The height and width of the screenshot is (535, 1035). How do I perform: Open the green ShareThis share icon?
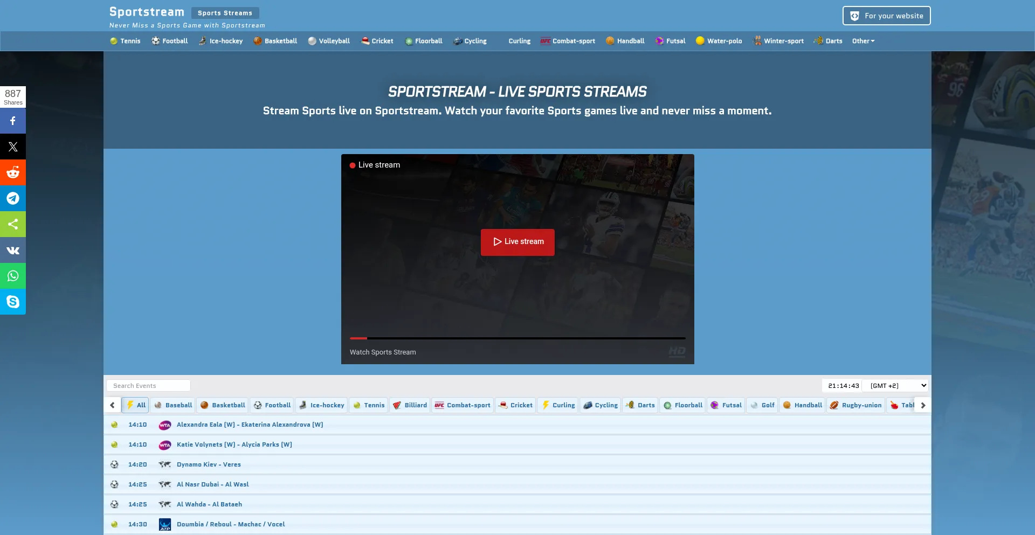pyautogui.click(x=13, y=224)
